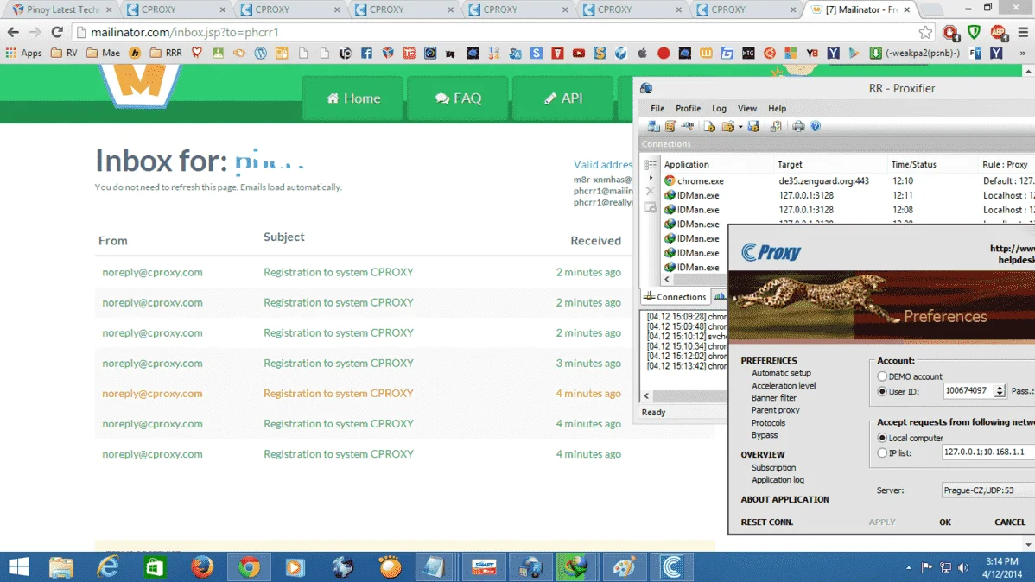Open Proxy Servers icon in Proxifier toolbar
Image resolution: width=1035 pixels, height=582 pixels.
click(x=653, y=126)
